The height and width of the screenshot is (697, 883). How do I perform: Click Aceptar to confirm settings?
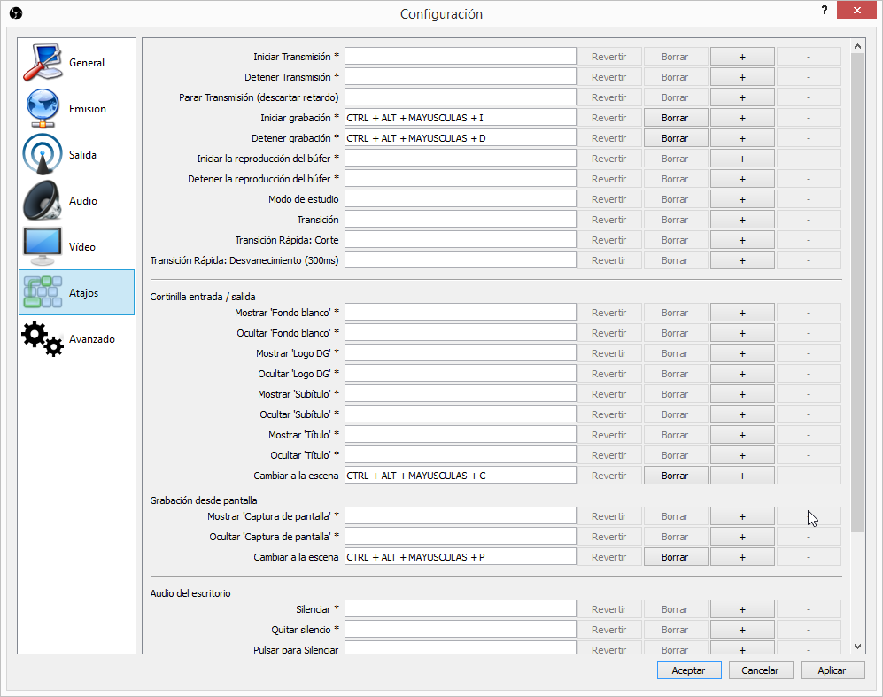pyautogui.click(x=689, y=670)
